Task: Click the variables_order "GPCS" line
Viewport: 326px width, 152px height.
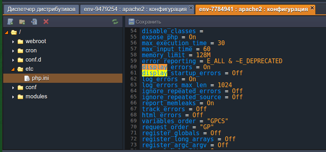Action: [185, 121]
